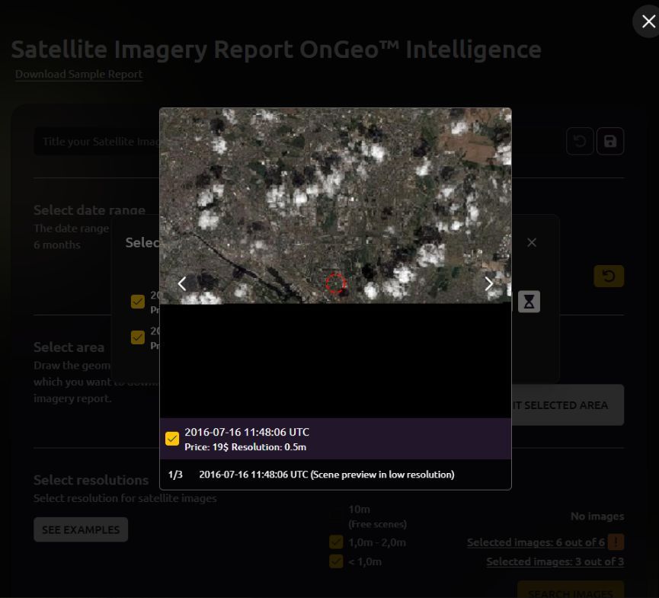Go to the previous satellite image
This screenshot has height=598, width=659.
pos(182,283)
